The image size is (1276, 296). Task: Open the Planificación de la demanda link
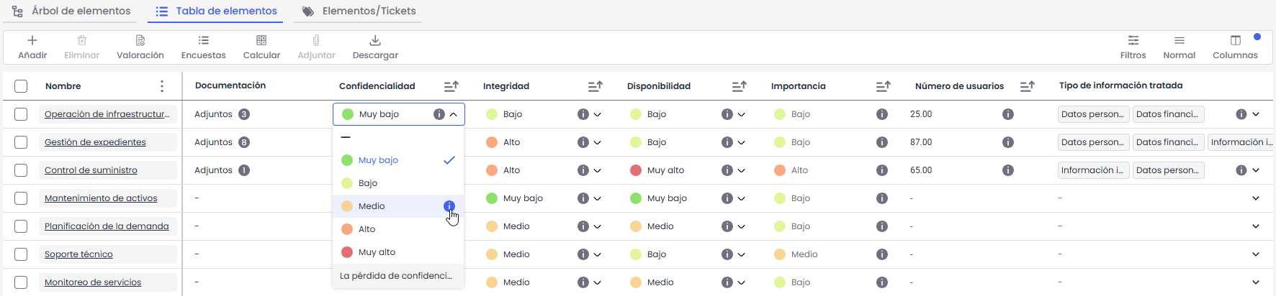[107, 226]
